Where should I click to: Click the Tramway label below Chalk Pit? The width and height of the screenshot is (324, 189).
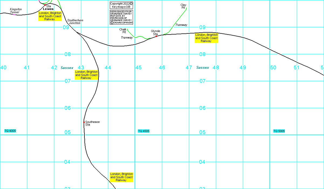click(127, 37)
